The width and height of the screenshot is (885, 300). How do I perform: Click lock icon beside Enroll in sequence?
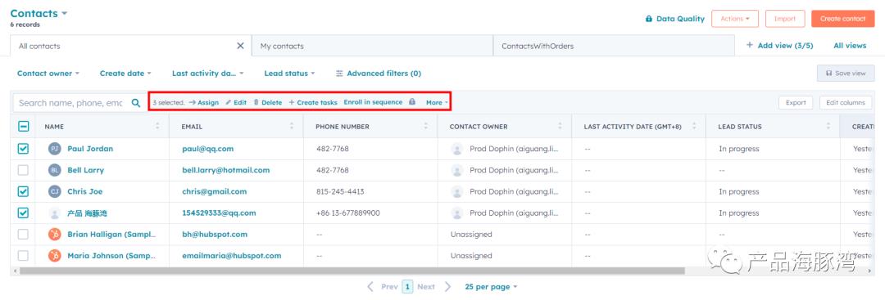pos(412,102)
